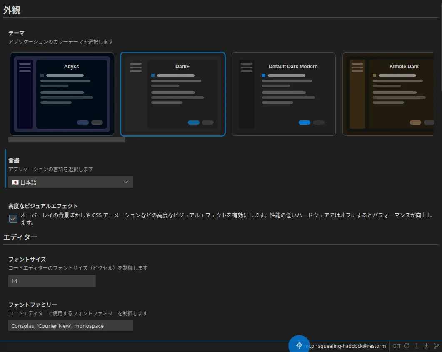Click the Japanese flag icon in the language selector

15,182
